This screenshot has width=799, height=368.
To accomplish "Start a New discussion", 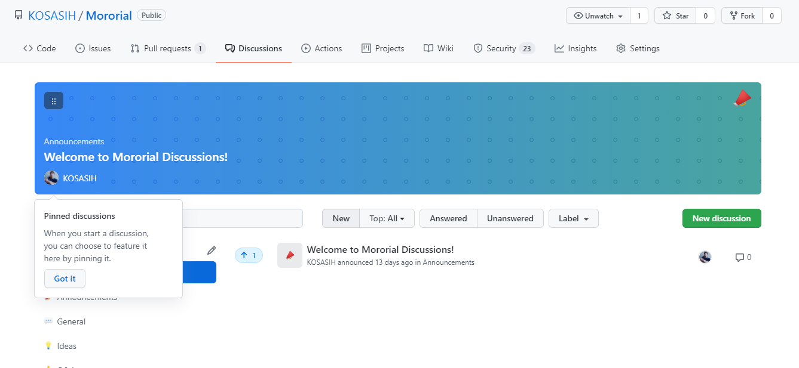I will tap(721, 218).
